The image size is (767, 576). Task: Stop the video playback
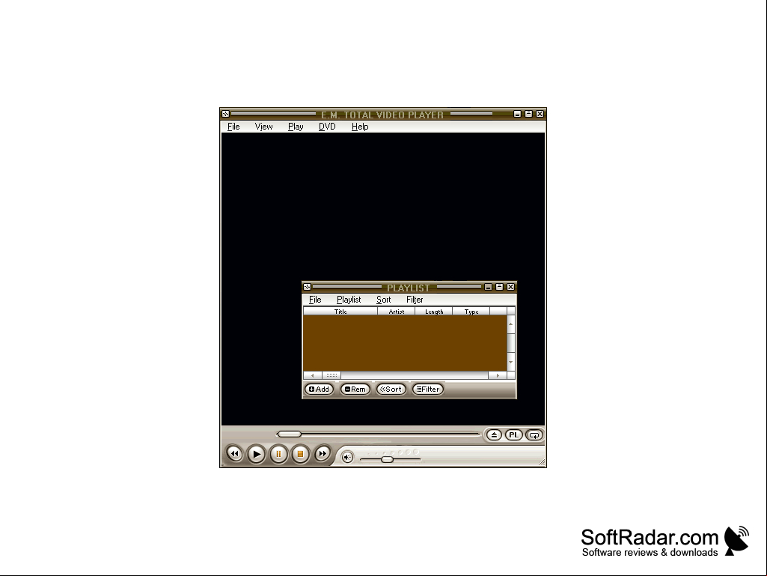point(300,454)
